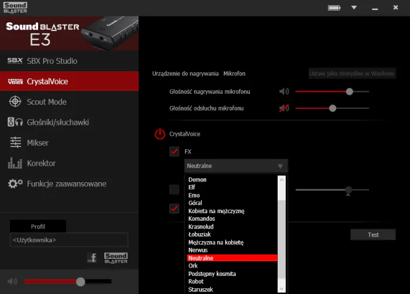Switch to Scout Mode tab

point(69,102)
